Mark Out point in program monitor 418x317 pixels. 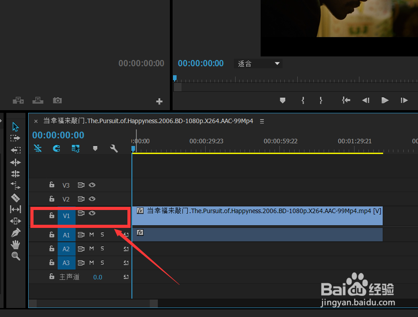coord(321,100)
